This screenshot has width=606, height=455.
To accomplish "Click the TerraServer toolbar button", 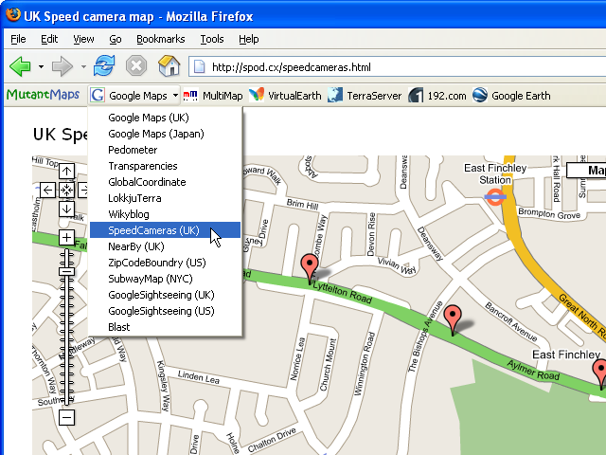I will [x=365, y=96].
